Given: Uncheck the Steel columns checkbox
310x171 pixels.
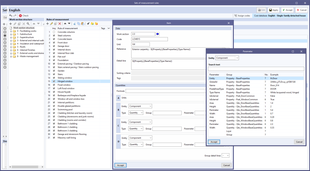Looking at the screenshot, I should coord(54,36).
